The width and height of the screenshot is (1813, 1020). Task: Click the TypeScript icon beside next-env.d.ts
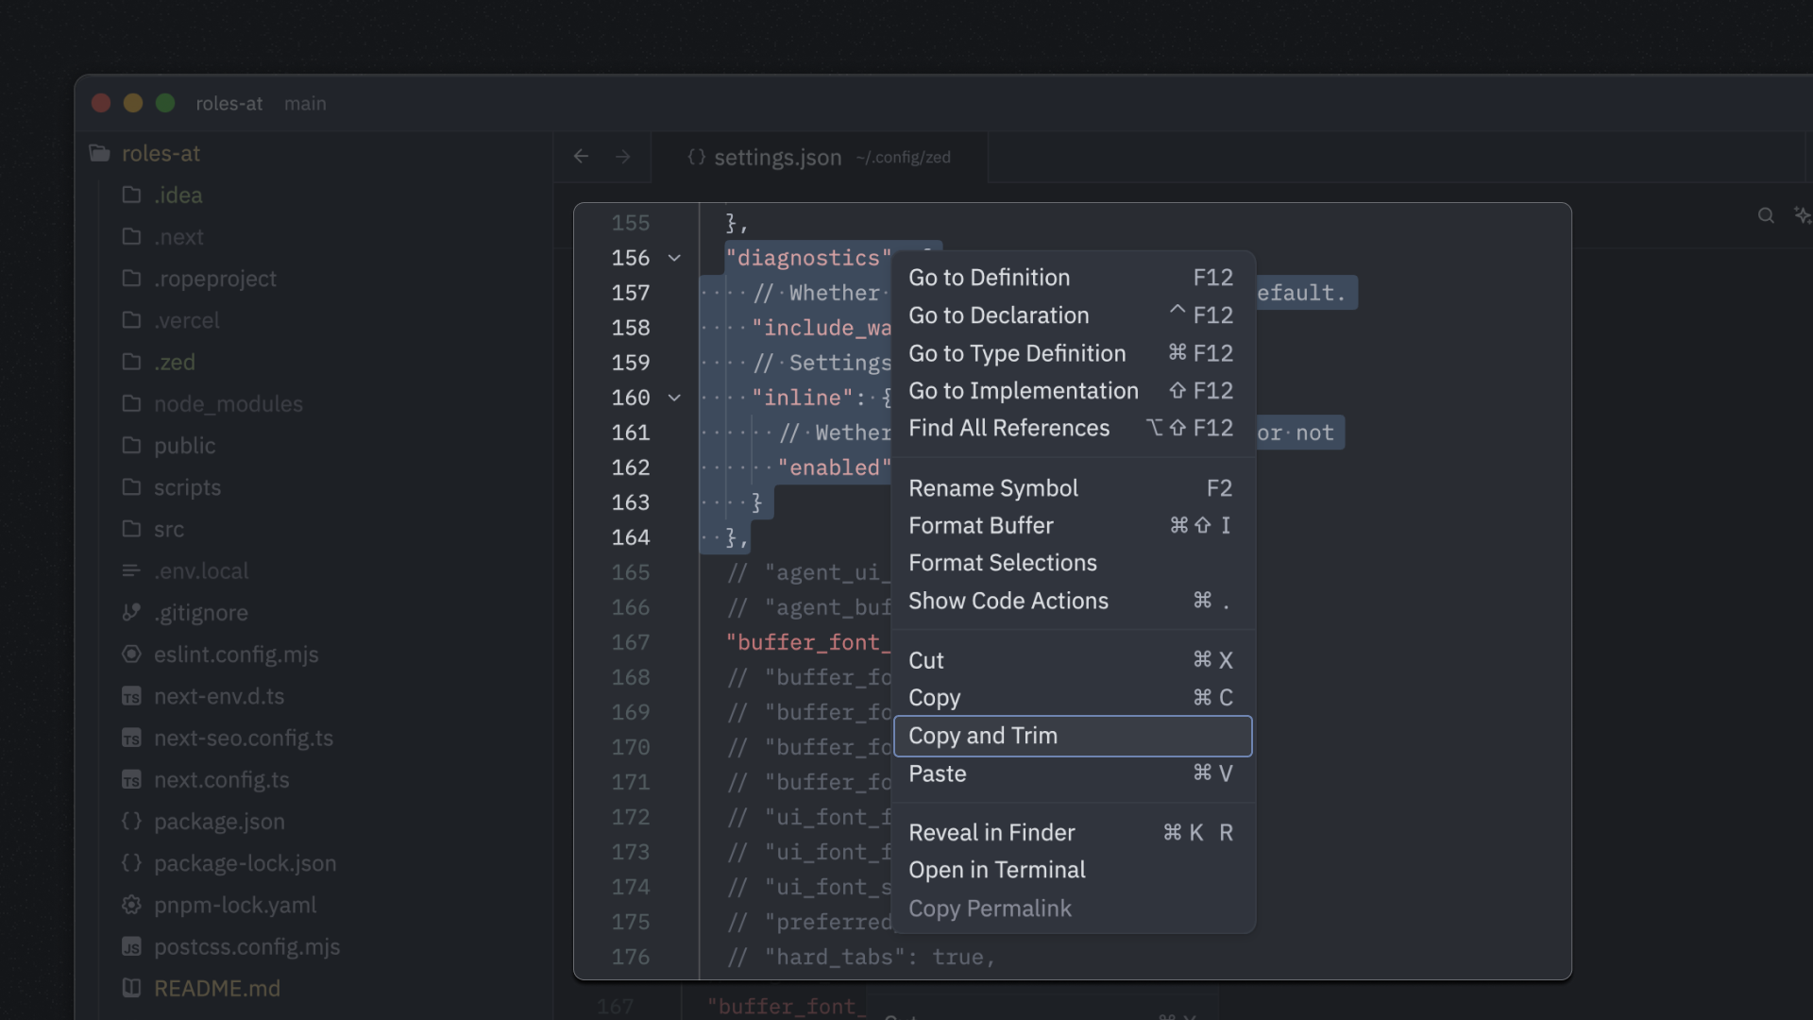point(132,696)
